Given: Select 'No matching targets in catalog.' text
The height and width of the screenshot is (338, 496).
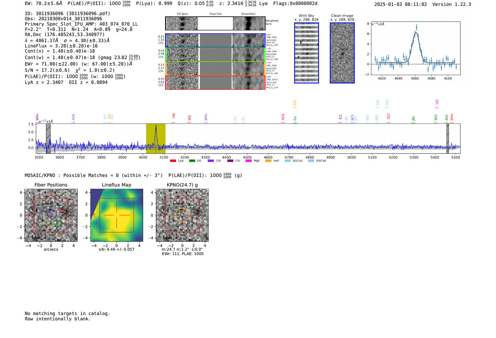Looking at the screenshot, I should 67,314.
